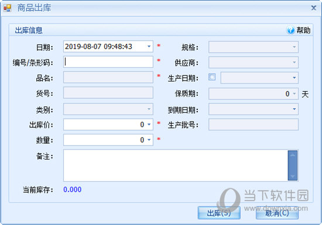Click the 帮助 help link

click(303, 30)
